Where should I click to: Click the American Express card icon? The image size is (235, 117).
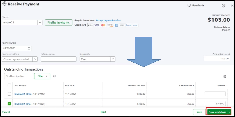(116, 25)
